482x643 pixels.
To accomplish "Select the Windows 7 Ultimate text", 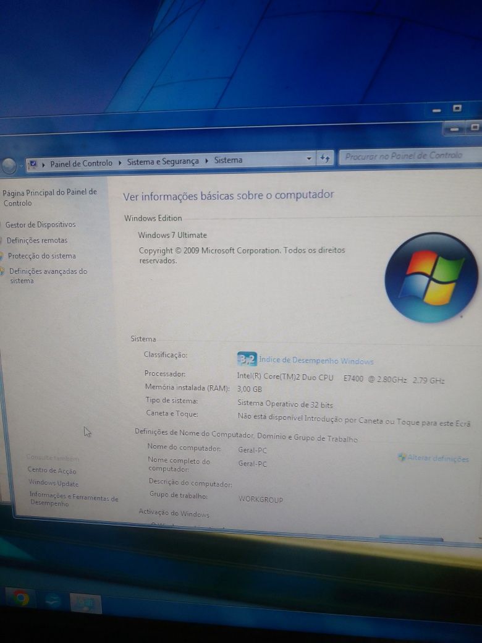I will 172,235.
